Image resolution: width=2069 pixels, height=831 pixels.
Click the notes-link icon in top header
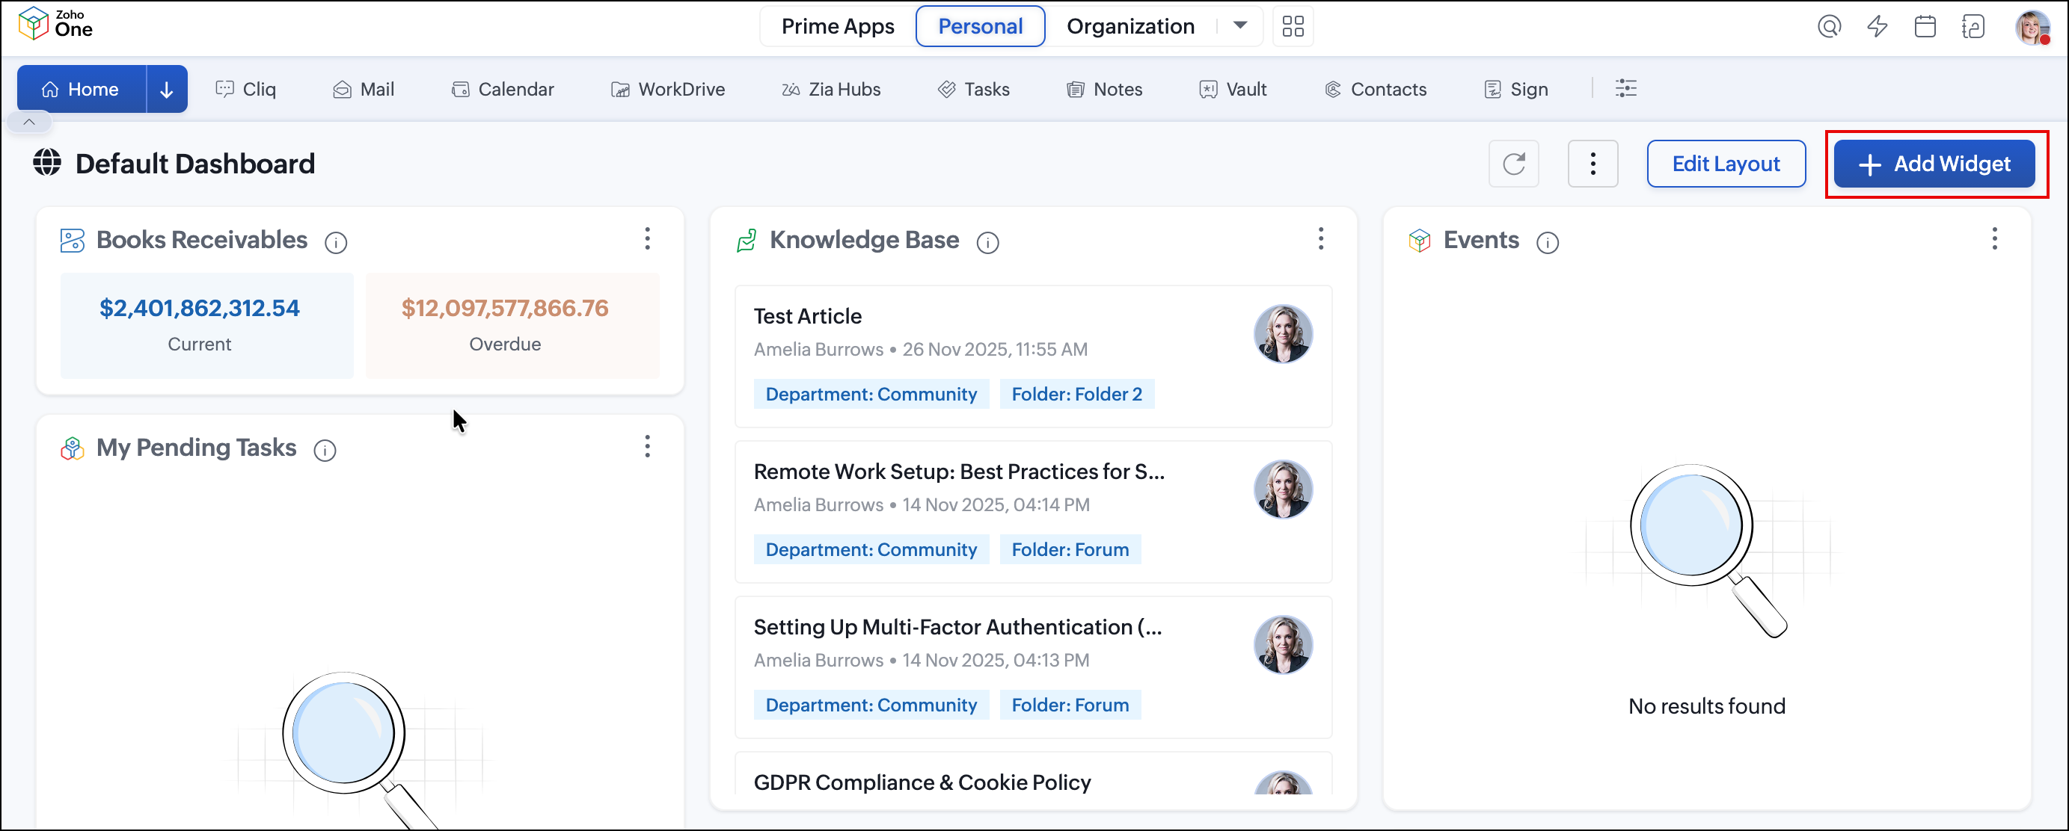pos(1973,26)
